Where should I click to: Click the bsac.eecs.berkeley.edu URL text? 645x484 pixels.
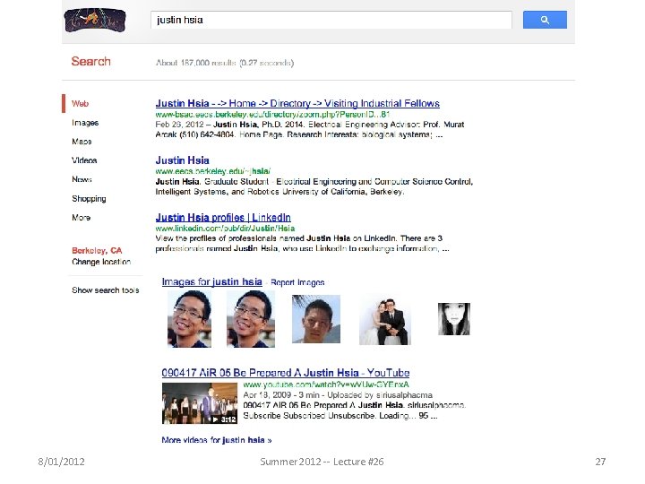[272, 115]
